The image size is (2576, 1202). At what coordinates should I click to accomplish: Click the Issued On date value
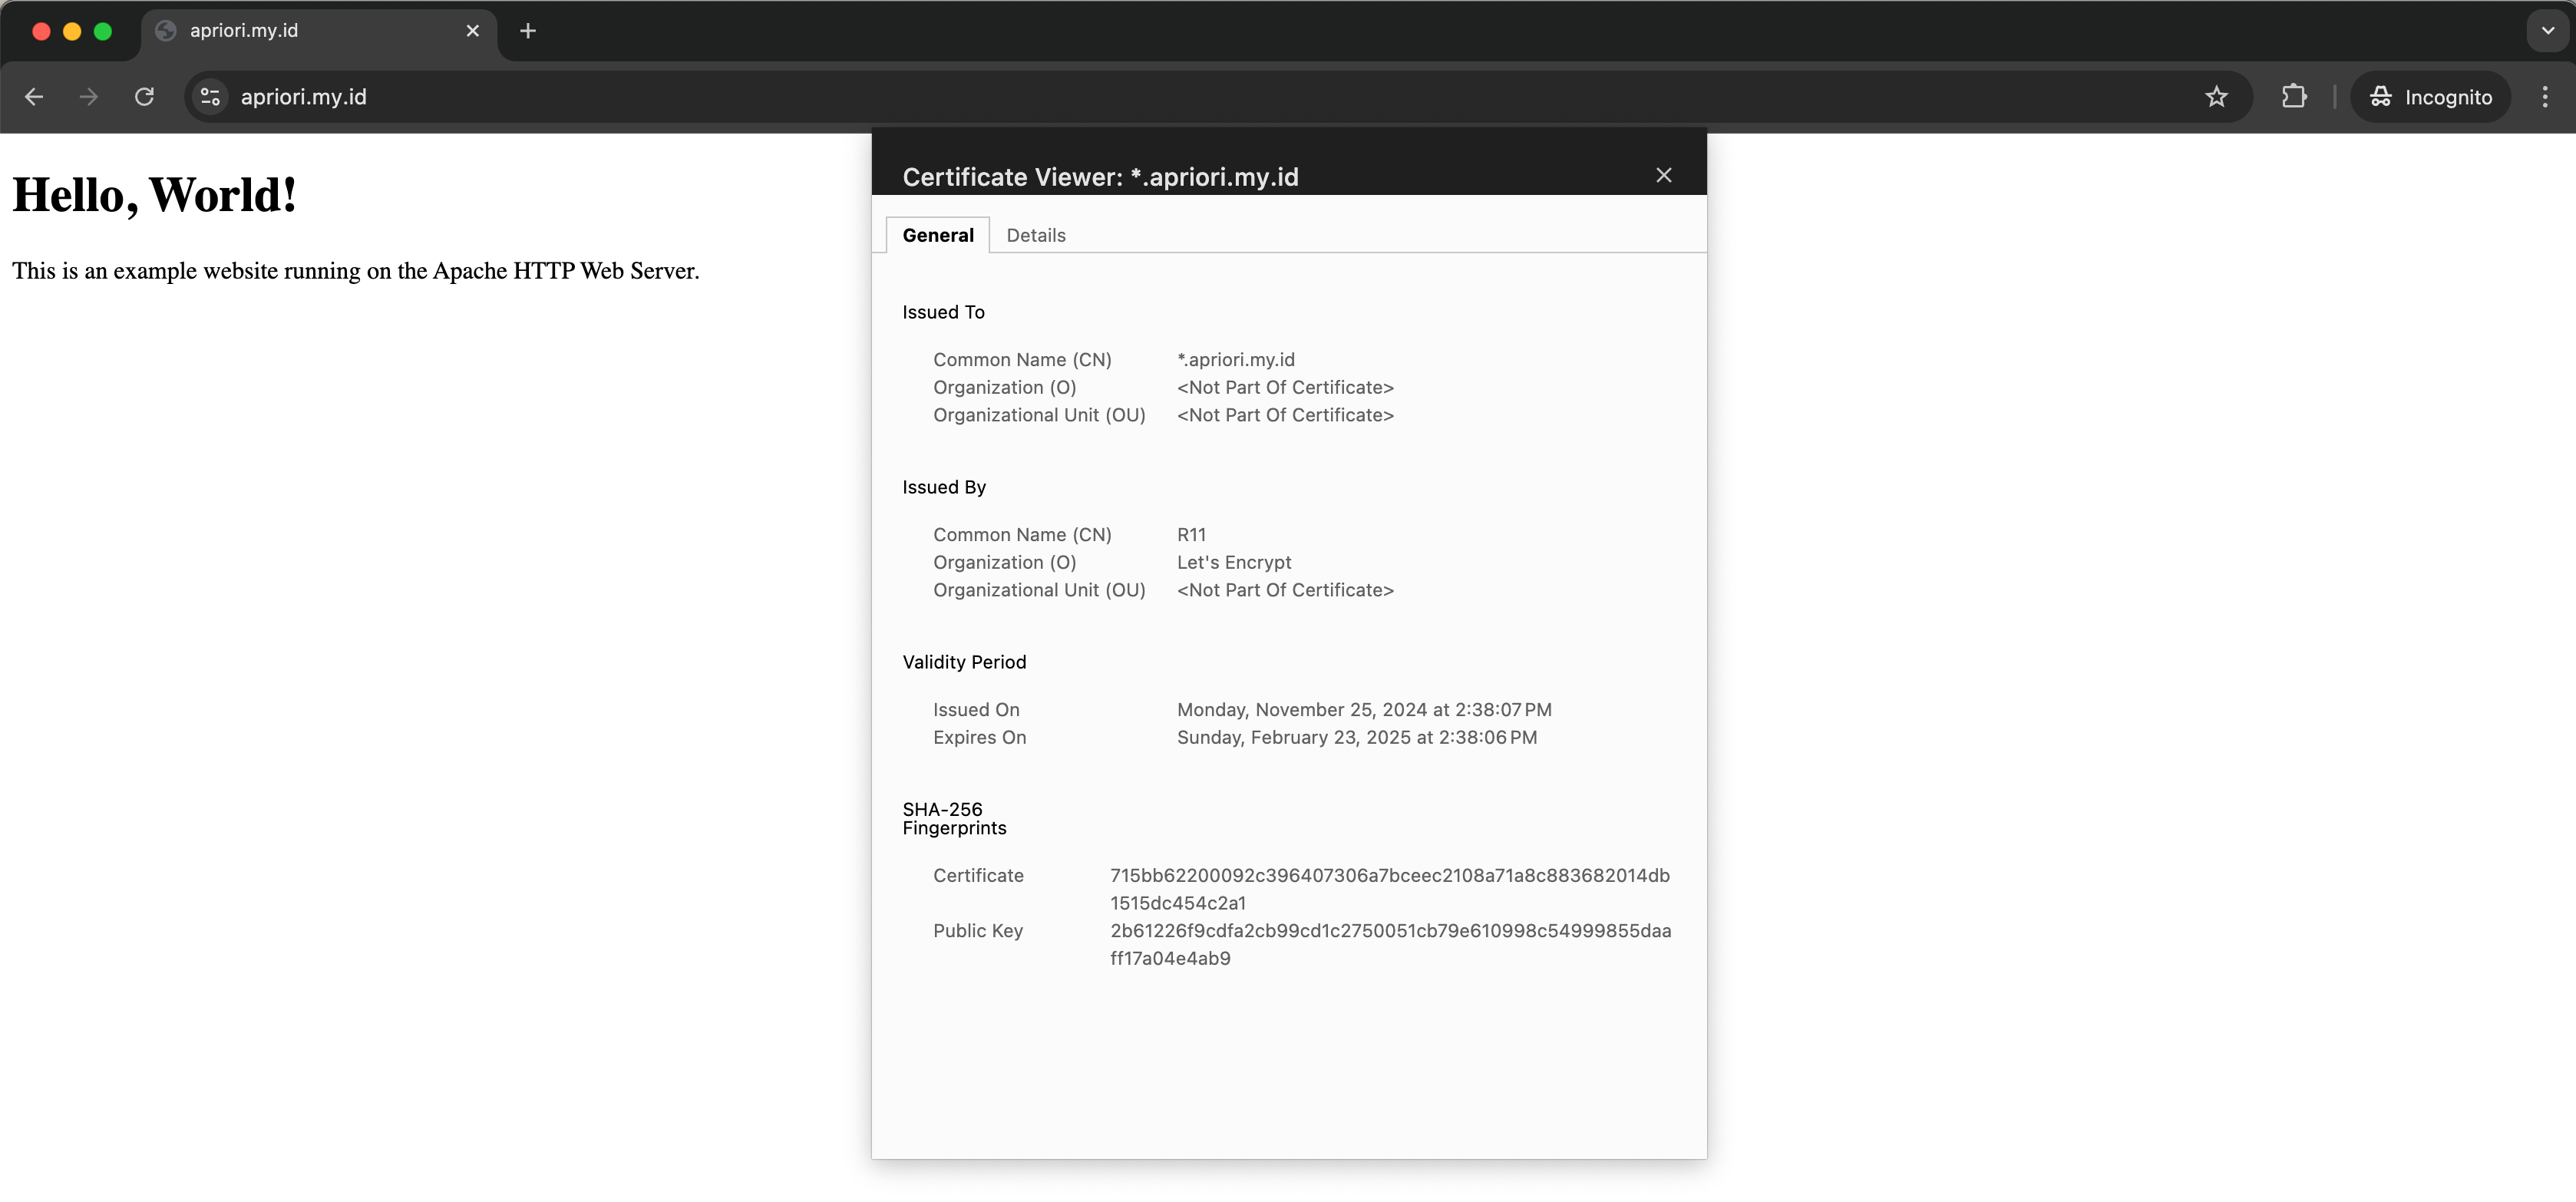pos(1364,709)
